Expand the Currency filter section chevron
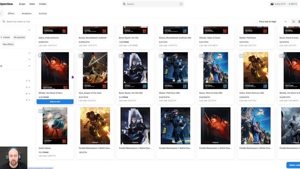 tap(29, 66)
